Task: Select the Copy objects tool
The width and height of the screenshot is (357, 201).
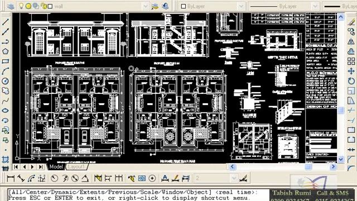Action: pos(351,31)
